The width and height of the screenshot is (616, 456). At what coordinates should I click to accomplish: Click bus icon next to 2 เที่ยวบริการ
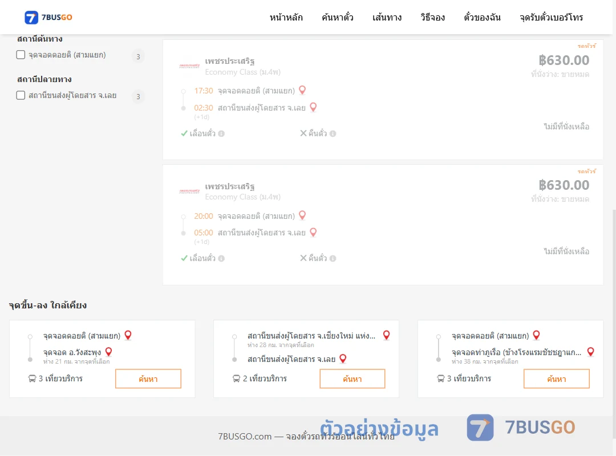pos(236,378)
